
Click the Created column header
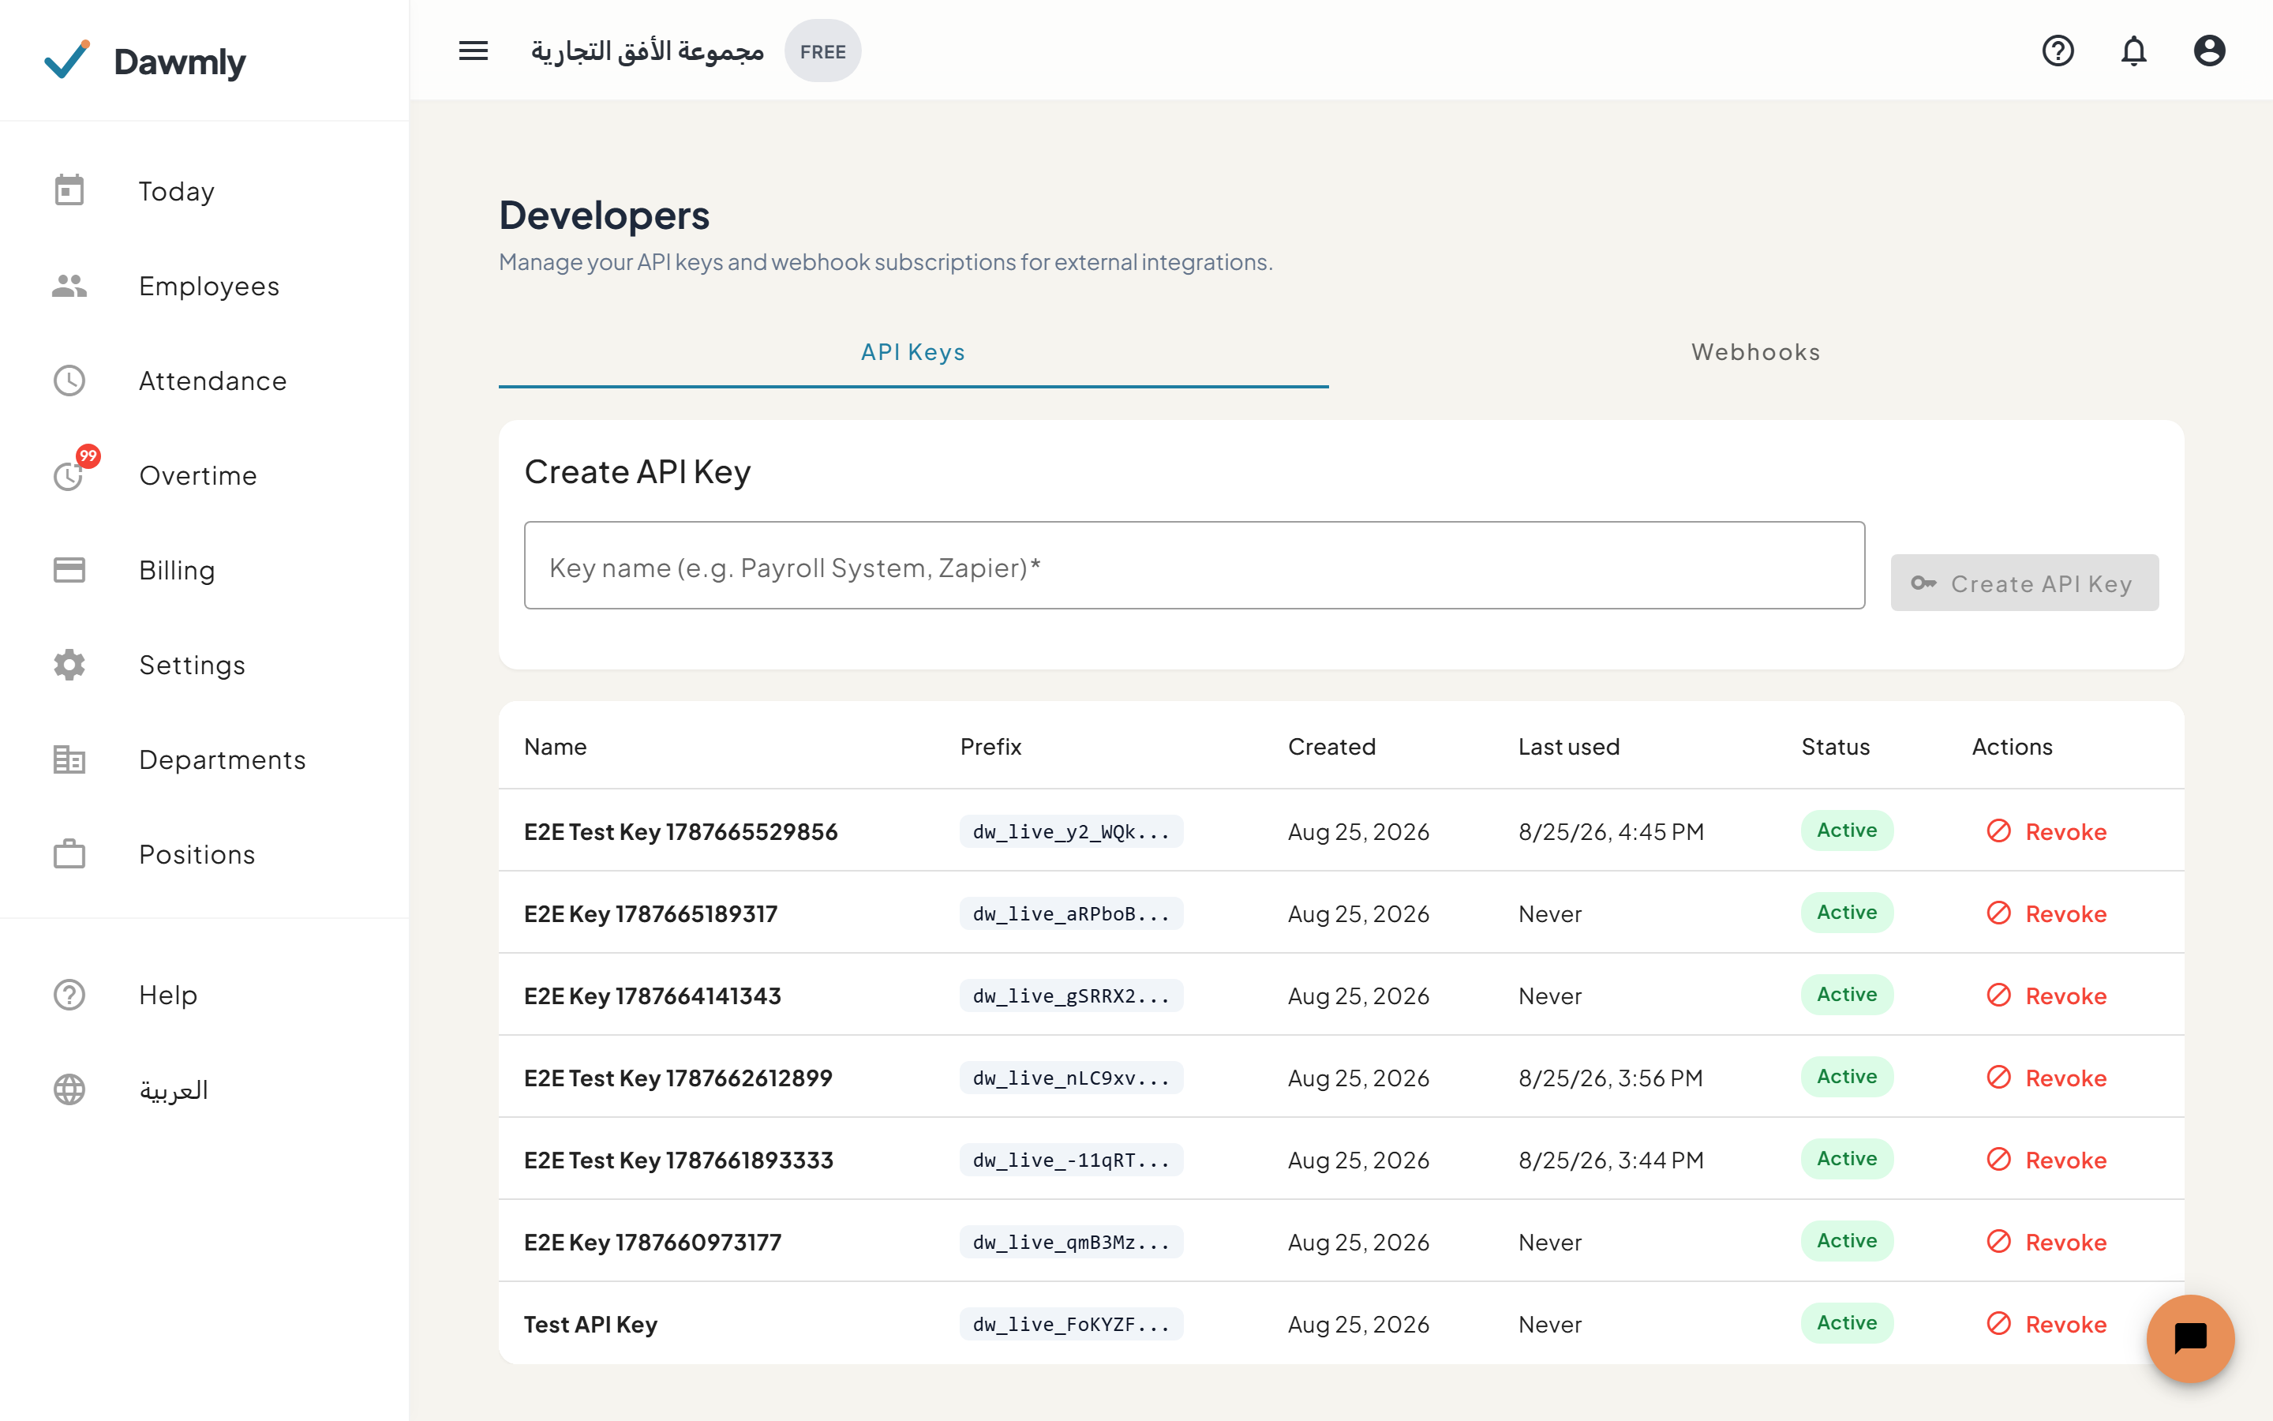[1331, 746]
